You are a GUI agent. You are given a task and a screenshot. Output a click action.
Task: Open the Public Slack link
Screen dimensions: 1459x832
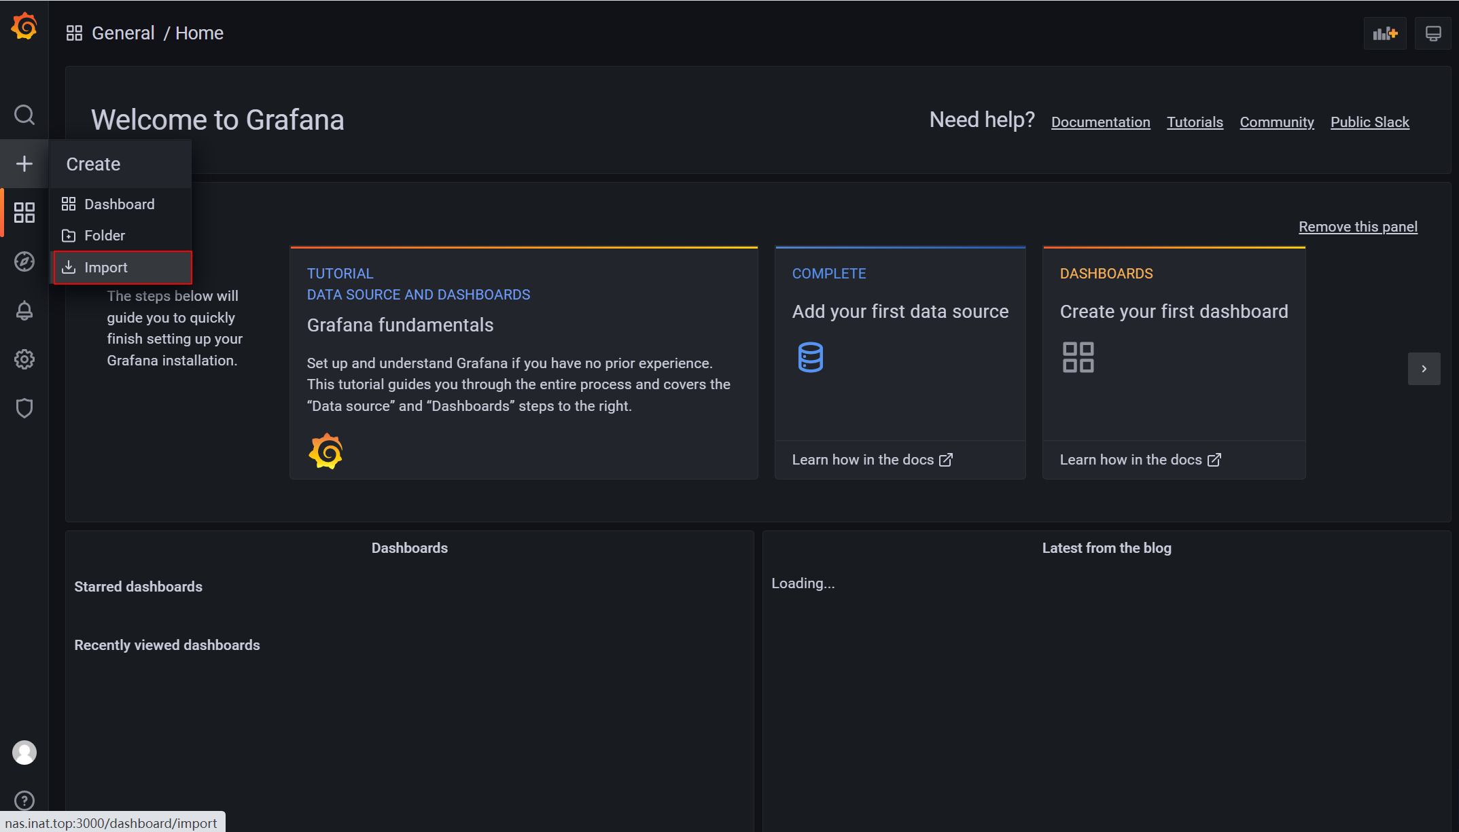[x=1370, y=122]
